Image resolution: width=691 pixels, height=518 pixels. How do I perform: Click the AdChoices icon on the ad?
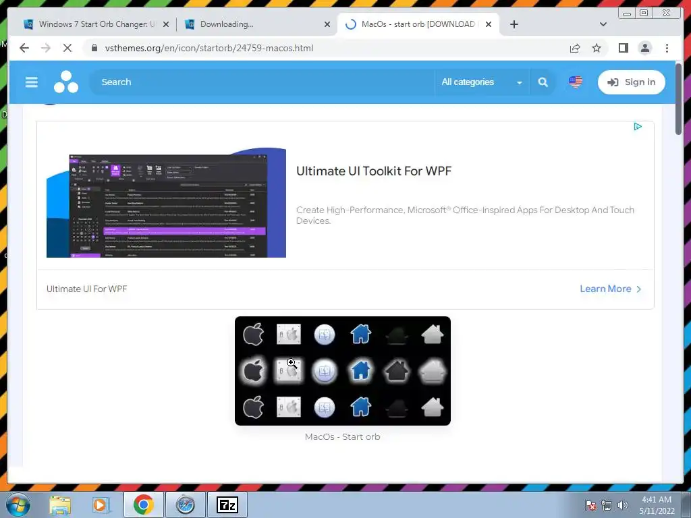[638, 127]
